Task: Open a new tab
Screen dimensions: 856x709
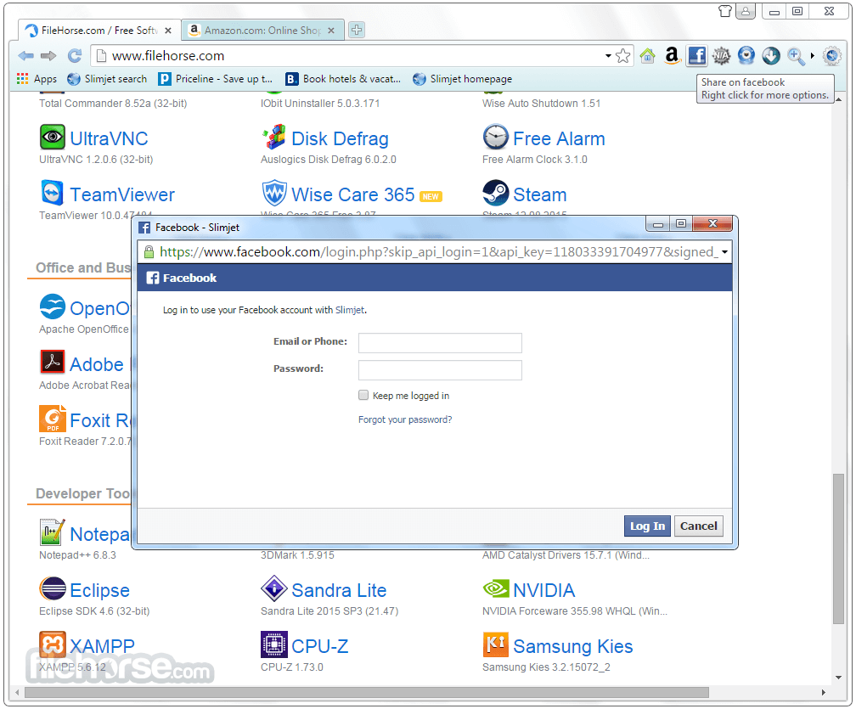Action: coord(357,30)
